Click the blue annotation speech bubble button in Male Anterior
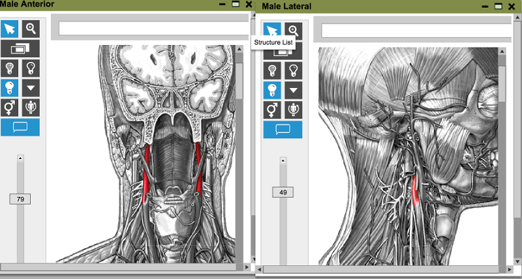Viewport: 522px width, 279px height. [20, 127]
